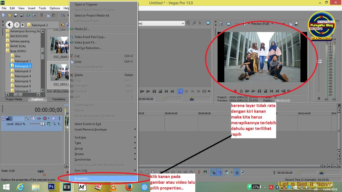
Task: Expand the Insert/Remove Envelope submenu
Action: 104,129
